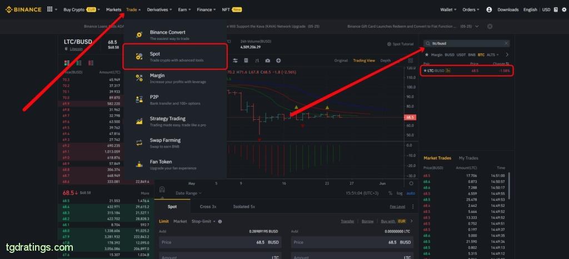Expand the Trade menu dropdown

(133, 10)
